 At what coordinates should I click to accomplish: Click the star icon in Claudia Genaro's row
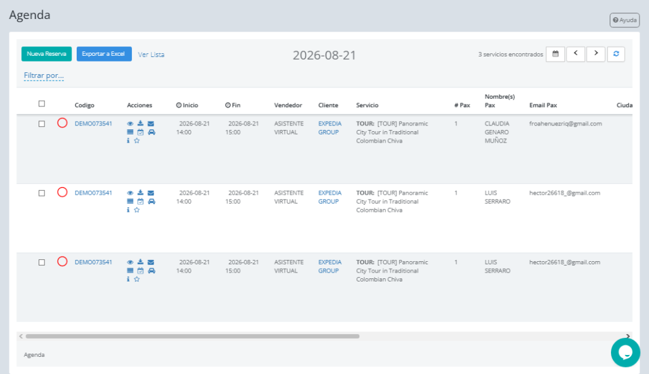(137, 141)
